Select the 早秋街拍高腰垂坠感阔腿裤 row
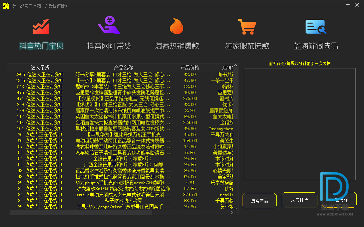The image size is (364, 227). (x=120, y=129)
